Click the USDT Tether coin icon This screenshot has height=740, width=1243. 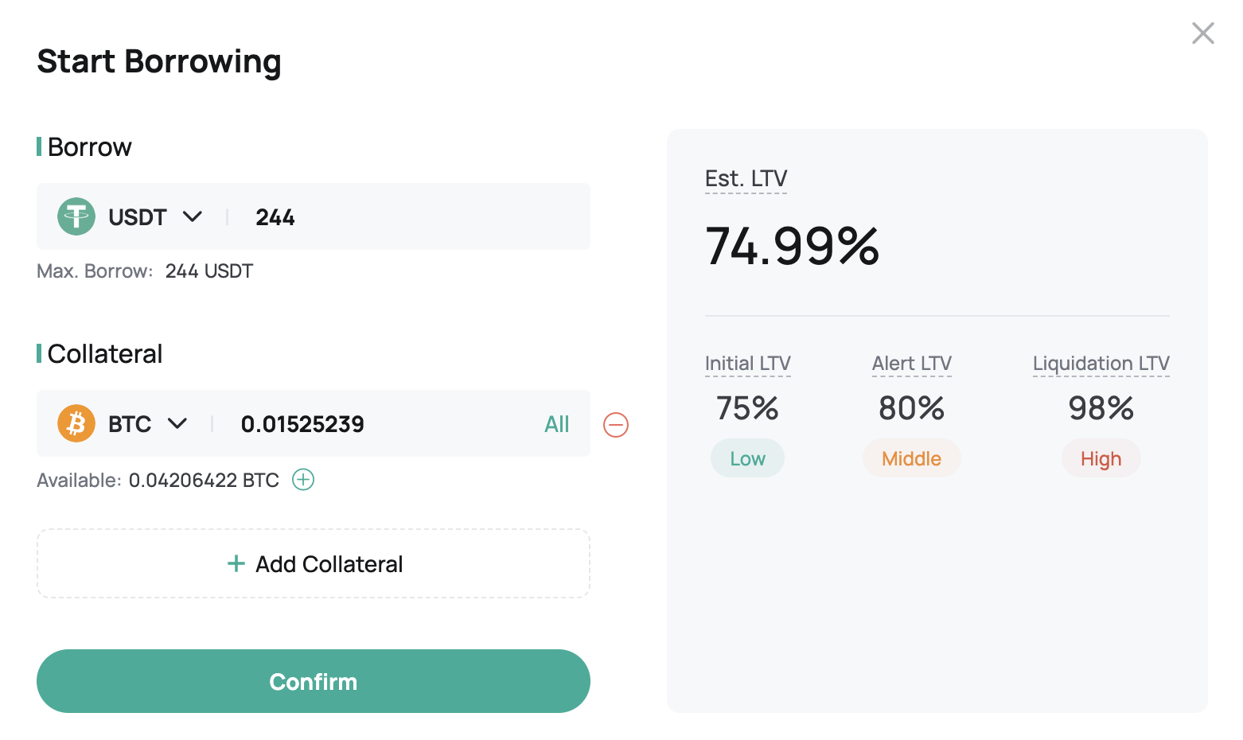pos(76,216)
